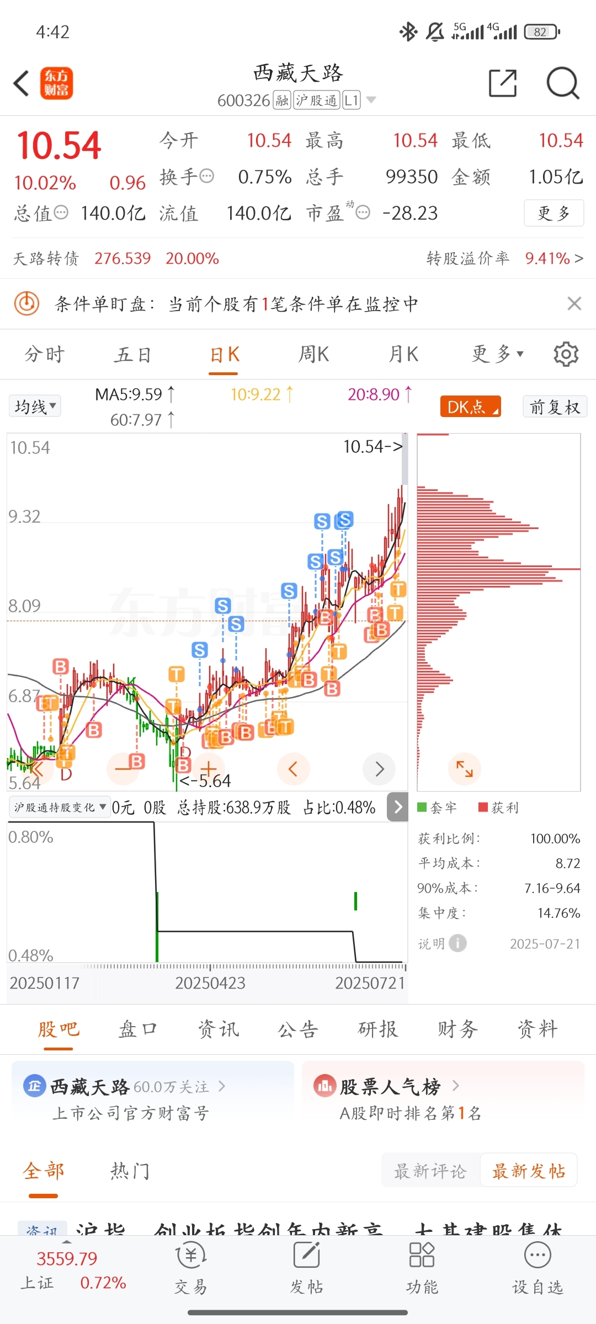Expand stock switcher arrow beside L1
596x1324 pixels.
(371, 100)
